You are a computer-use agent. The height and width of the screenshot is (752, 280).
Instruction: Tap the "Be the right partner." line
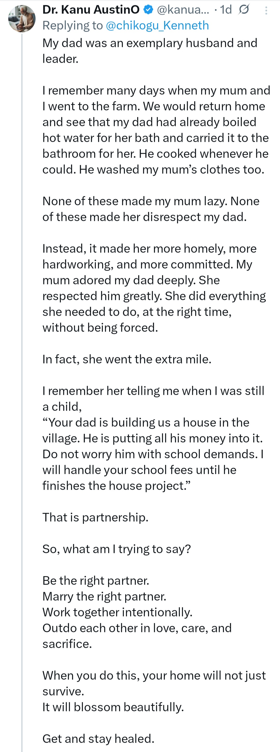point(96,581)
